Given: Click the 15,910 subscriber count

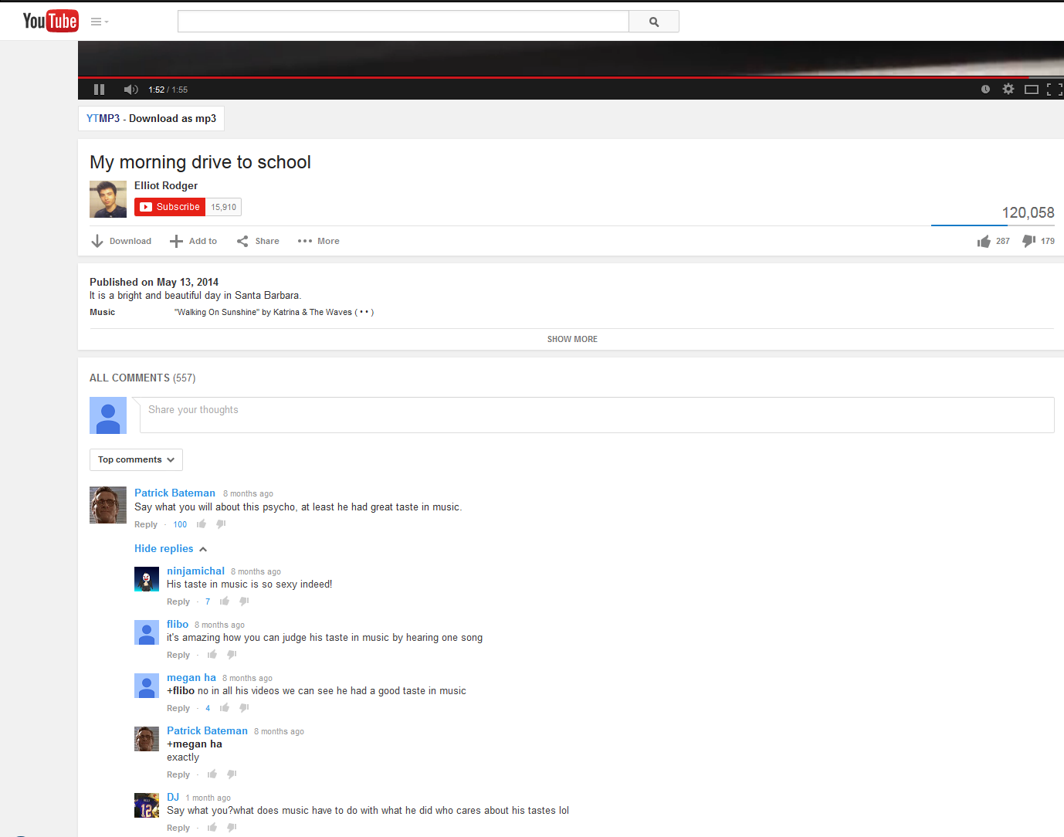Looking at the screenshot, I should [x=224, y=207].
